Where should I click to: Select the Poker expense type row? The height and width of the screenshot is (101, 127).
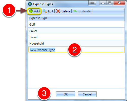tap(76, 31)
